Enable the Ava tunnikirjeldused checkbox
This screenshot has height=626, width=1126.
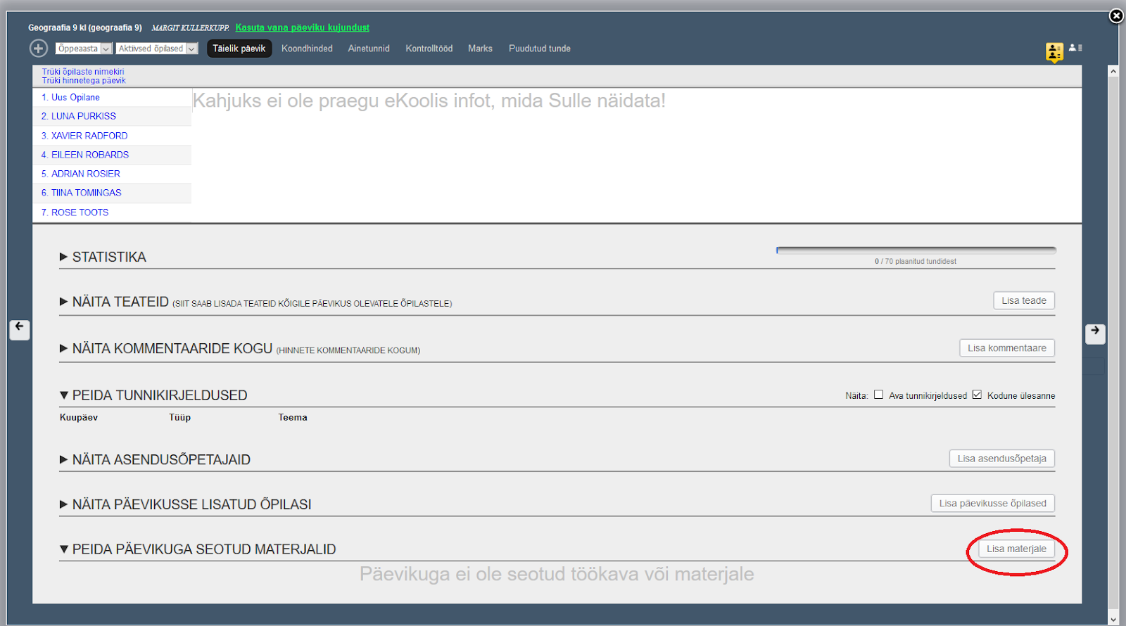click(x=878, y=395)
